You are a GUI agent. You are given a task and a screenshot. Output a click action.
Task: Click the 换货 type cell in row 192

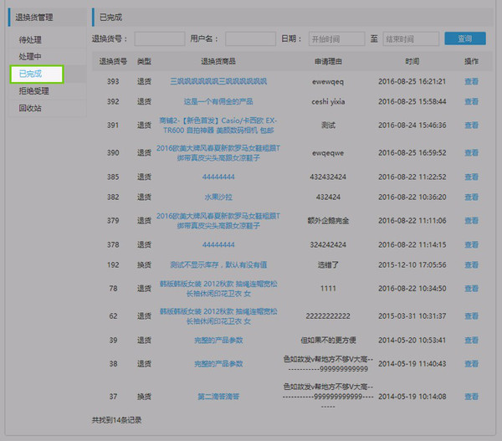click(144, 265)
